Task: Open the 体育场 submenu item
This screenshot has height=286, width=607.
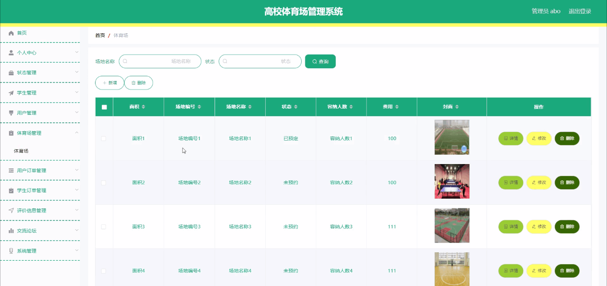Action: (22, 151)
